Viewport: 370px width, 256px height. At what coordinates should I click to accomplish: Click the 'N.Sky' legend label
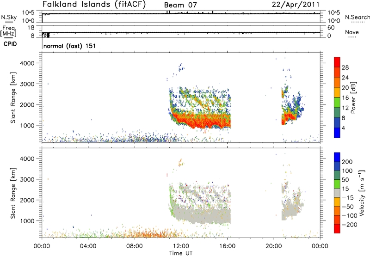pyautogui.click(x=9, y=17)
